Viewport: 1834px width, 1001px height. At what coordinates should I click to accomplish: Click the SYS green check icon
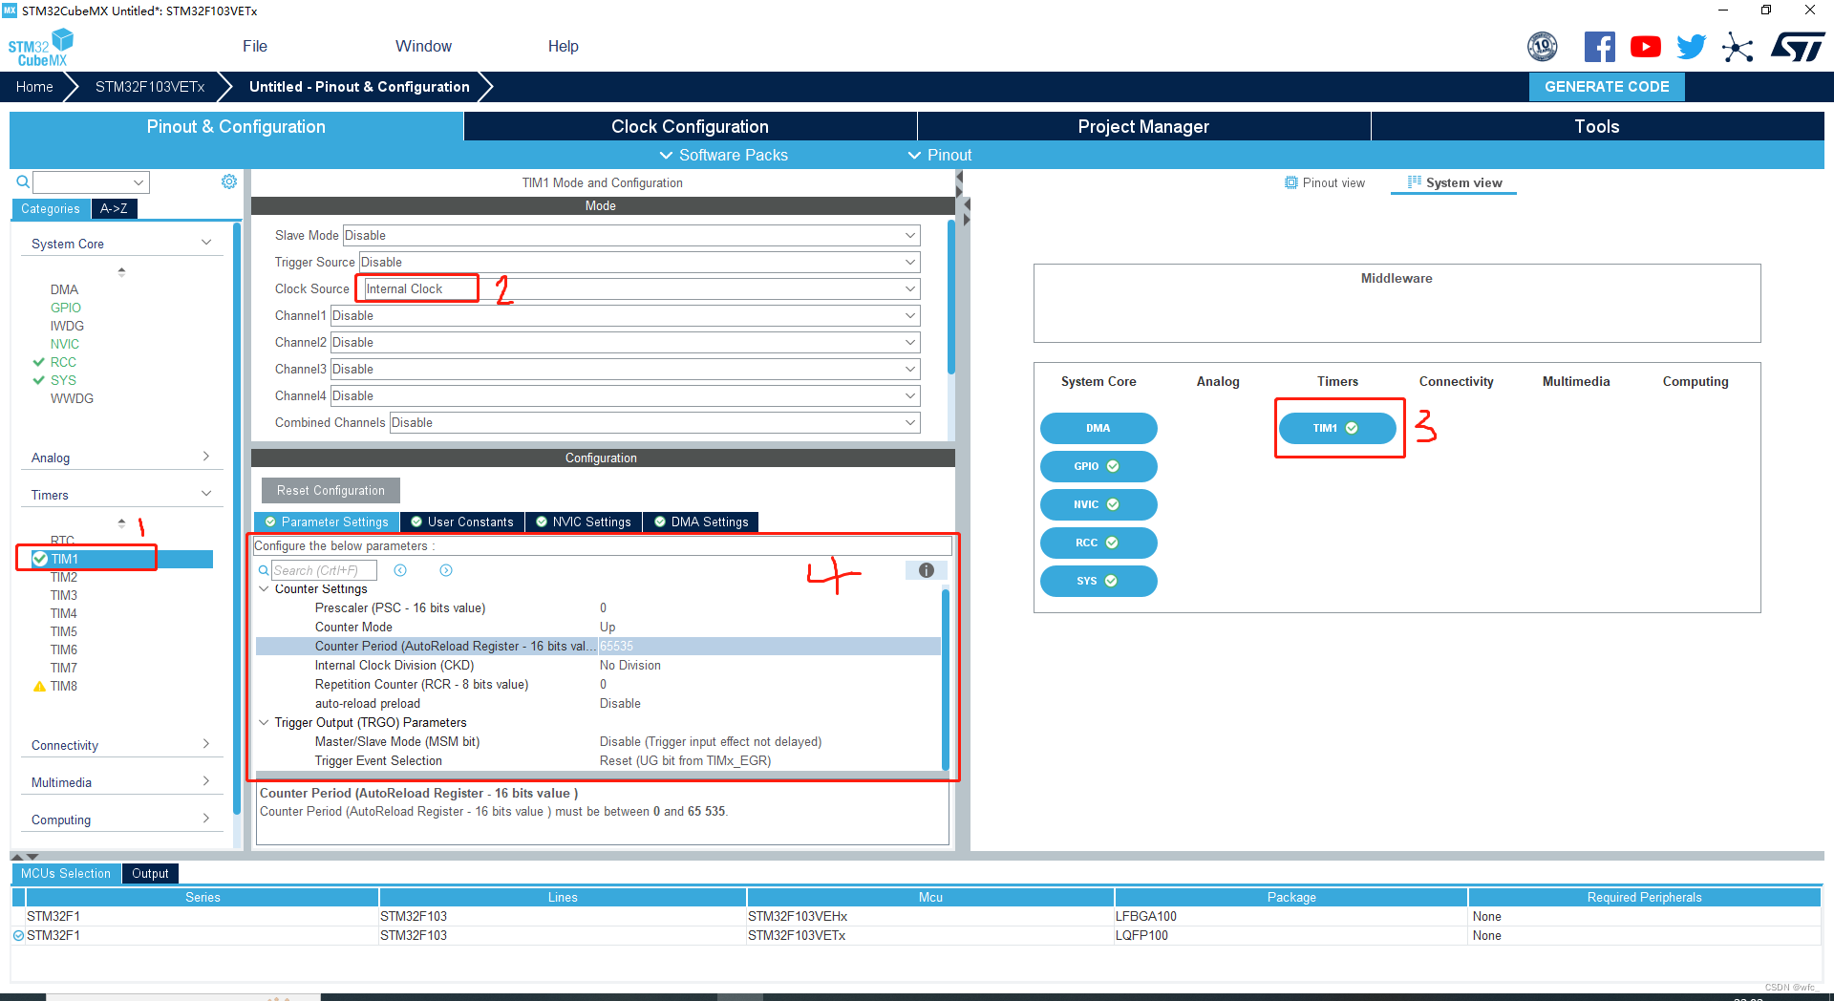coord(39,380)
